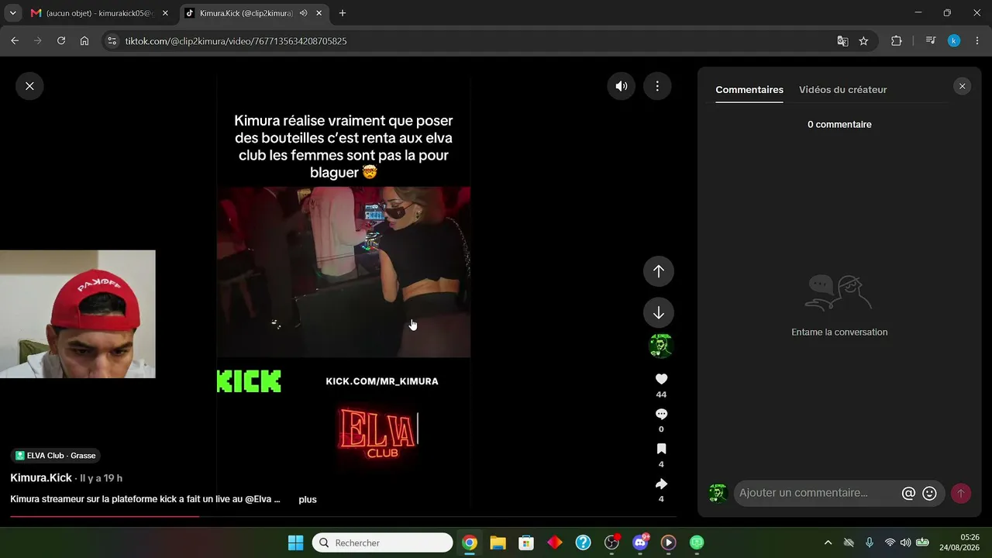Open the volume tray control
The height and width of the screenshot is (558, 992).
pyautogui.click(x=905, y=542)
